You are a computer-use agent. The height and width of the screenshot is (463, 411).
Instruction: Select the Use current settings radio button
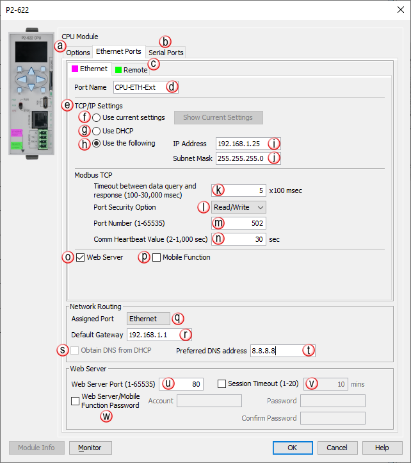tap(97, 118)
